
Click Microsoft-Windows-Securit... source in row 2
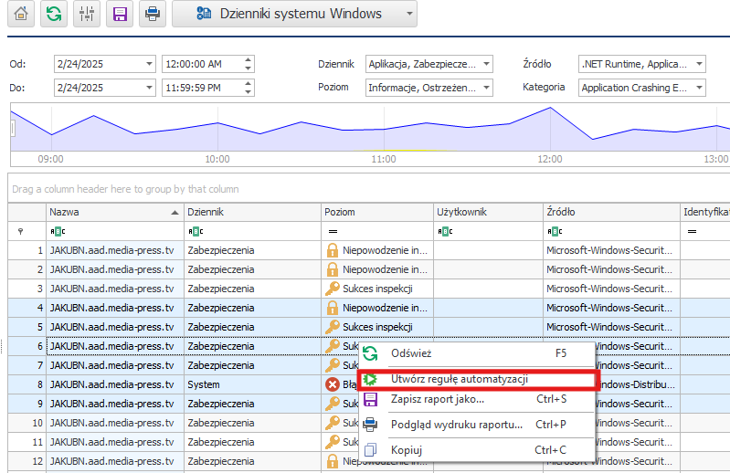point(609,269)
